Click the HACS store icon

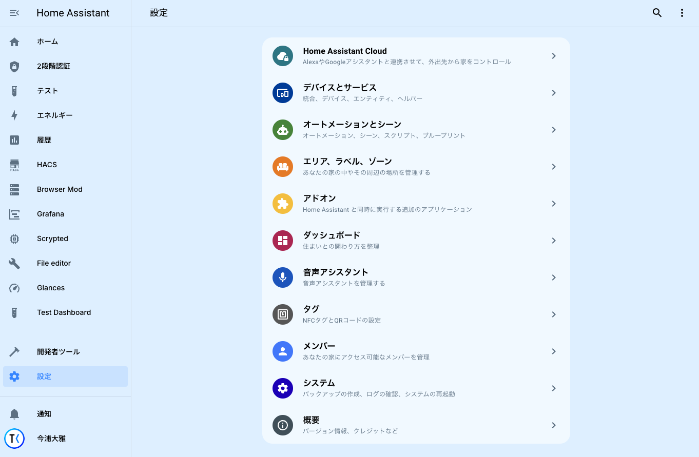[x=14, y=165]
